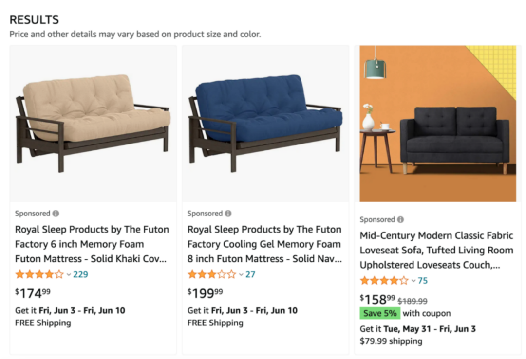Click the dark loveseat product image
This screenshot has width=526, height=359.
(x=438, y=124)
